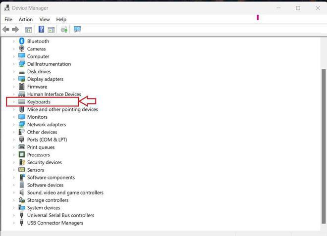Click the Device Manager title bar icon
Image resolution: width=327 pixels, height=236 pixels.
point(7,8)
